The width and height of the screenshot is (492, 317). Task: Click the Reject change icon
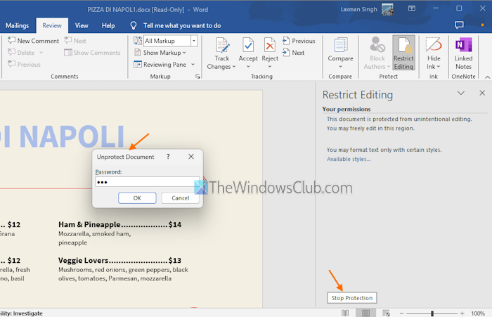[270, 46]
